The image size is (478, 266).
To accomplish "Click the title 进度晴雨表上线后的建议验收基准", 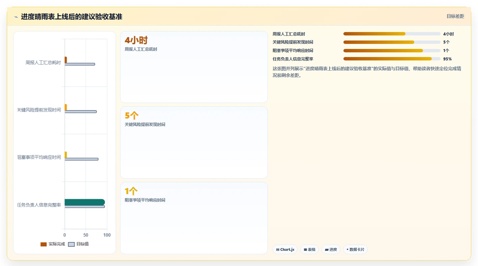I will point(72,17).
